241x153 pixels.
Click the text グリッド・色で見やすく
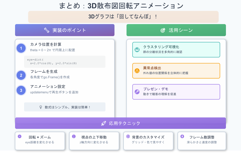[x=148, y=142]
